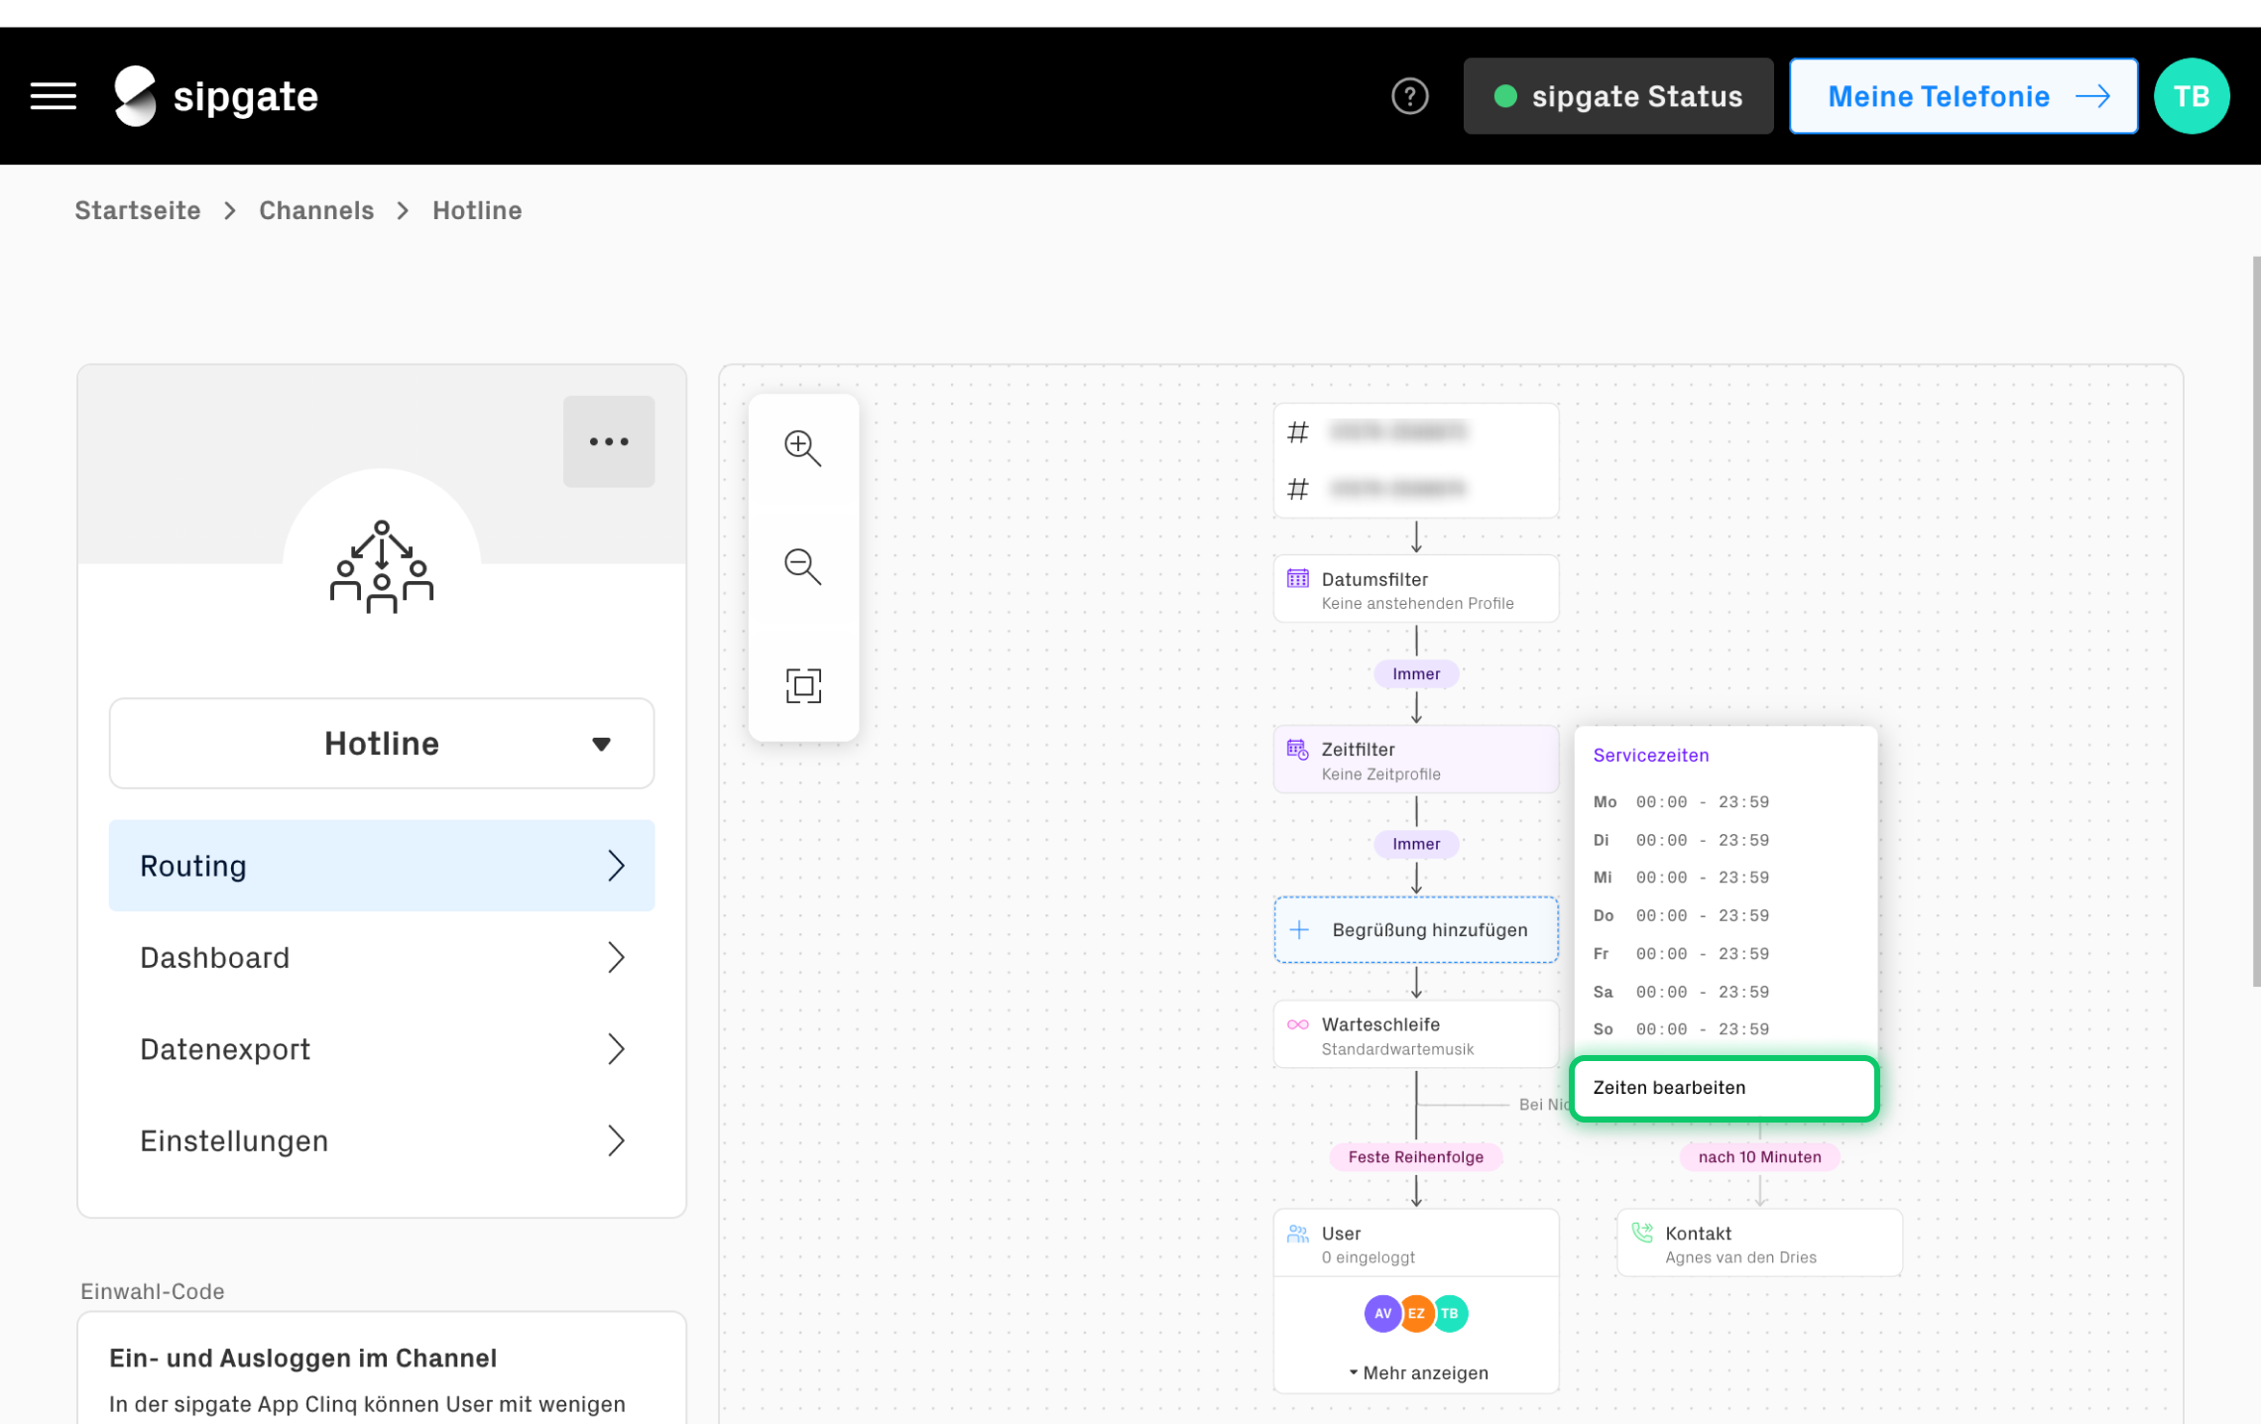Viewport: 2261px width, 1424px height.
Task: Click the Feste Reihenfolge label
Action: coord(1416,1157)
